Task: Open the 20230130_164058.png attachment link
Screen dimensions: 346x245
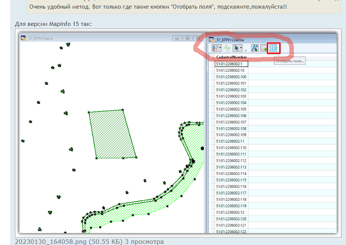Action: tap(68, 242)
